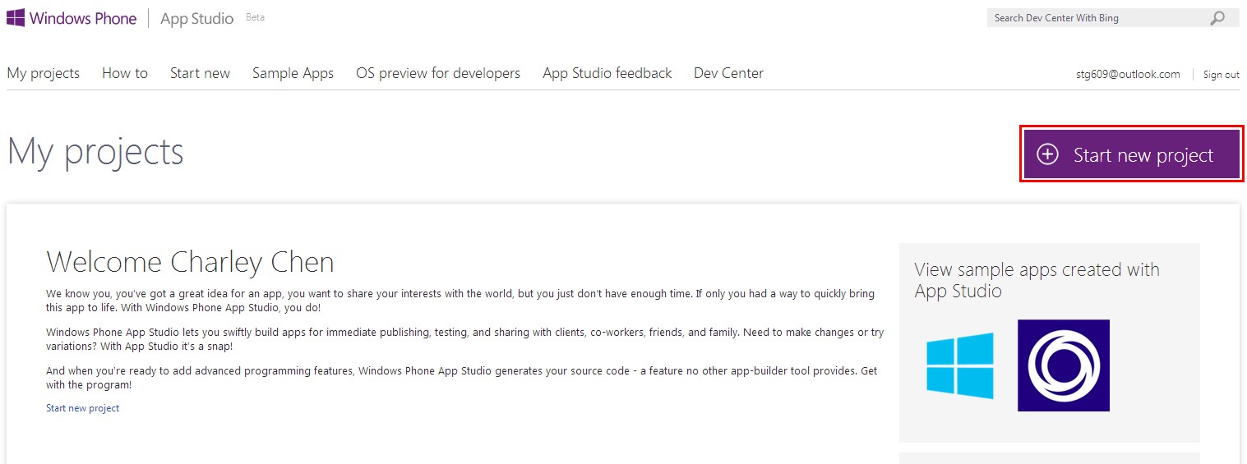This screenshot has height=464, width=1247.
Task: Follow the Start new project text link
Action: point(83,408)
